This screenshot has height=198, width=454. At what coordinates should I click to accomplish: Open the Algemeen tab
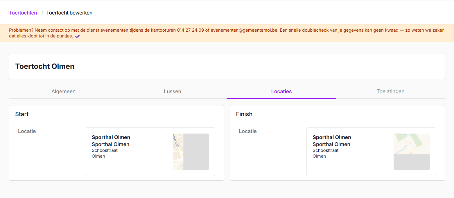(x=63, y=91)
